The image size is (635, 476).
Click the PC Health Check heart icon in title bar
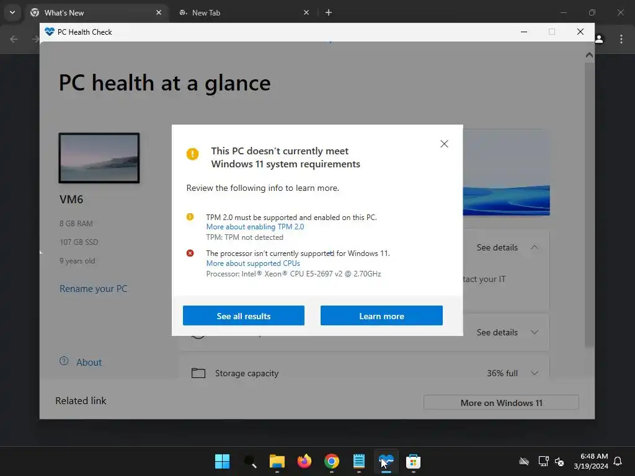tap(50, 32)
